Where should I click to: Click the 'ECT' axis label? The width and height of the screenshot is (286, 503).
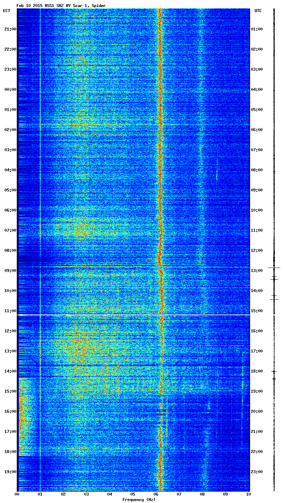[6, 11]
